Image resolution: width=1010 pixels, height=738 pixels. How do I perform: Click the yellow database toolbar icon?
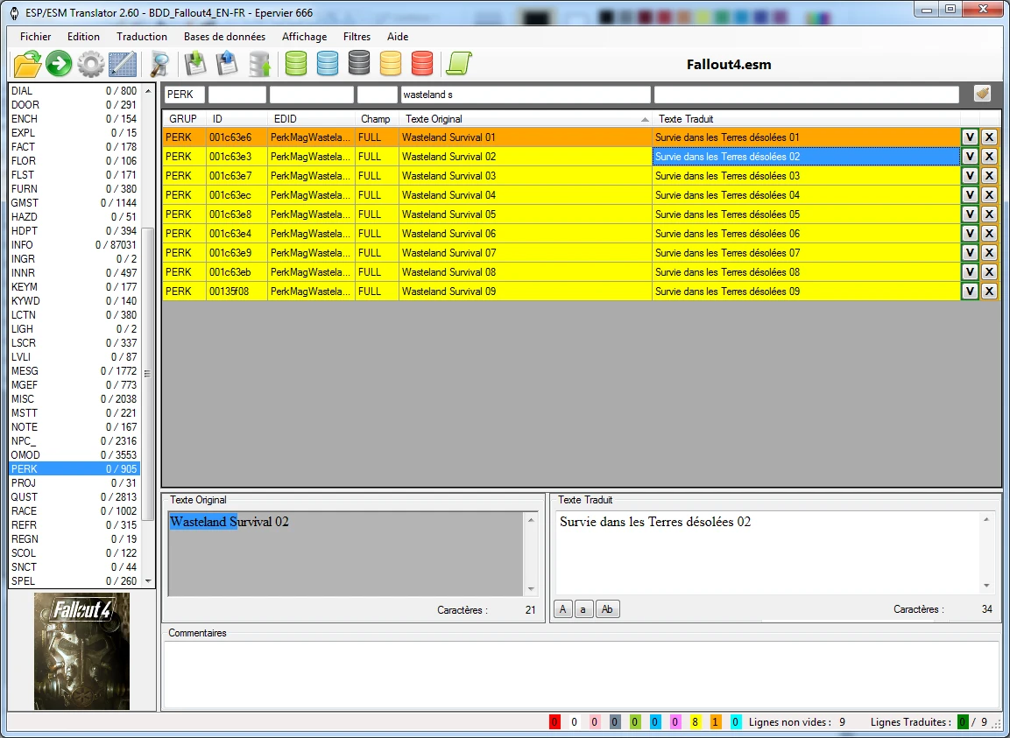(x=391, y=63)
